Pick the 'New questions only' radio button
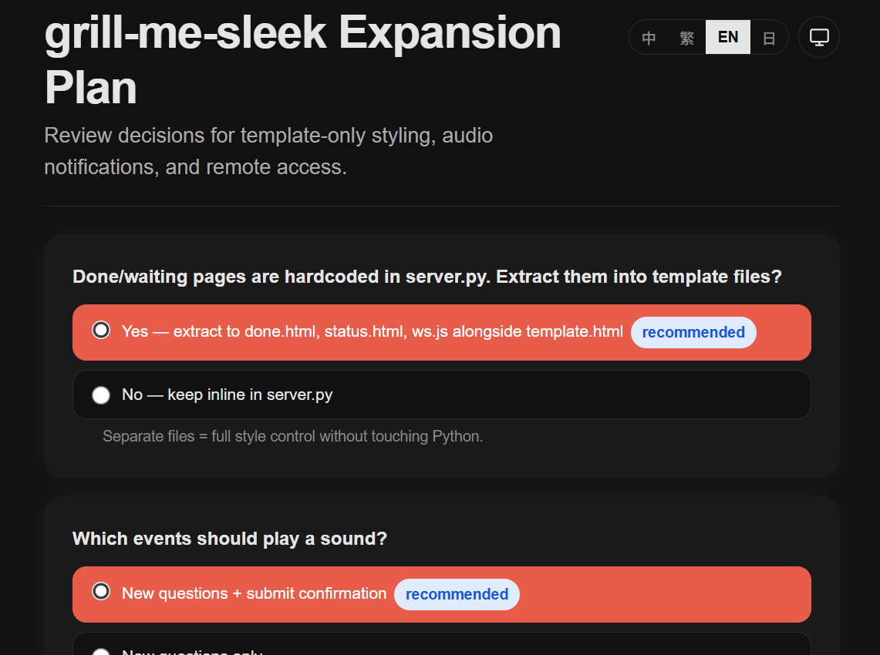 pyautogui.click(x=101, y=652)
